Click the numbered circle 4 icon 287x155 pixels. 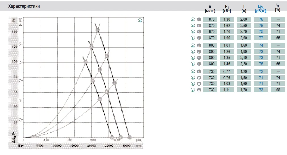199,38
